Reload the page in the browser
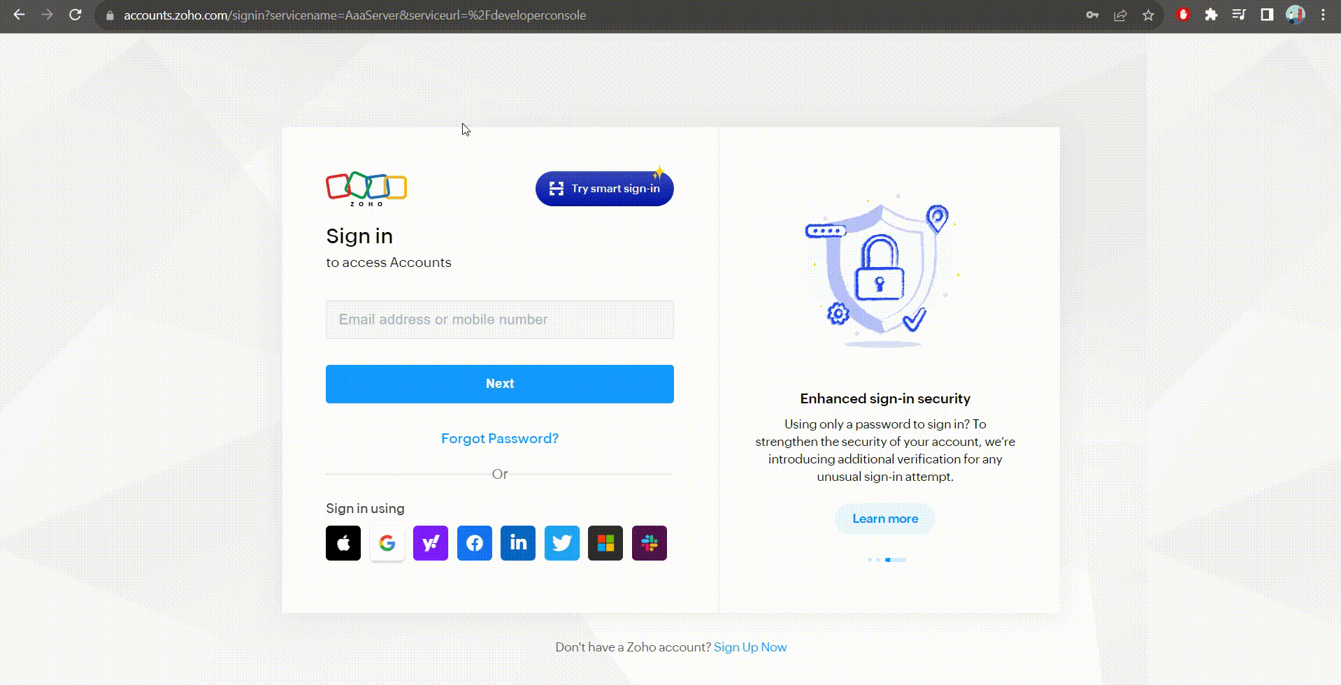 click(x=76, y=15)
